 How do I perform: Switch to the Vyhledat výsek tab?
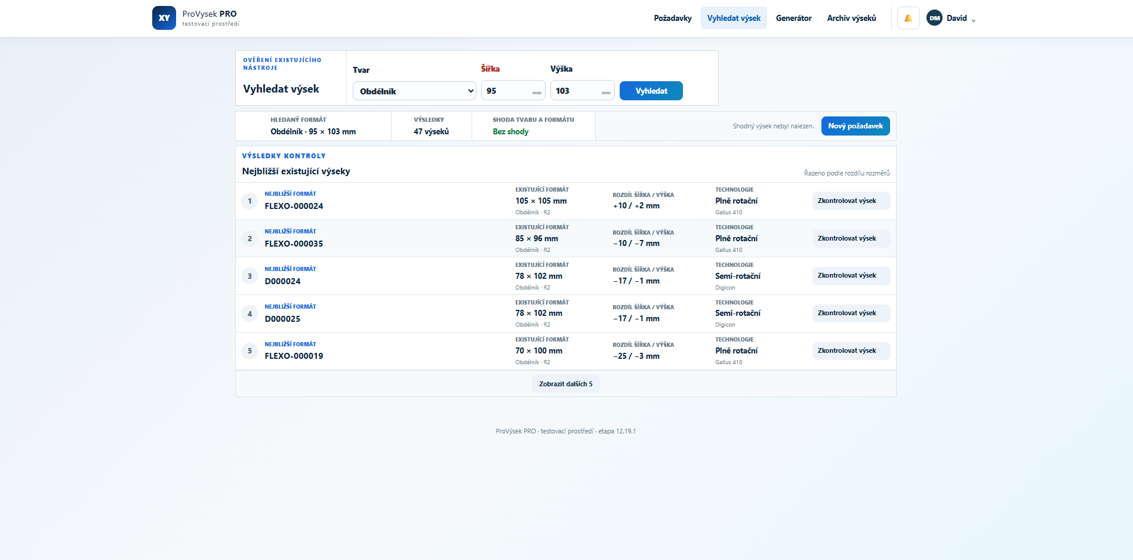(734, 18)
